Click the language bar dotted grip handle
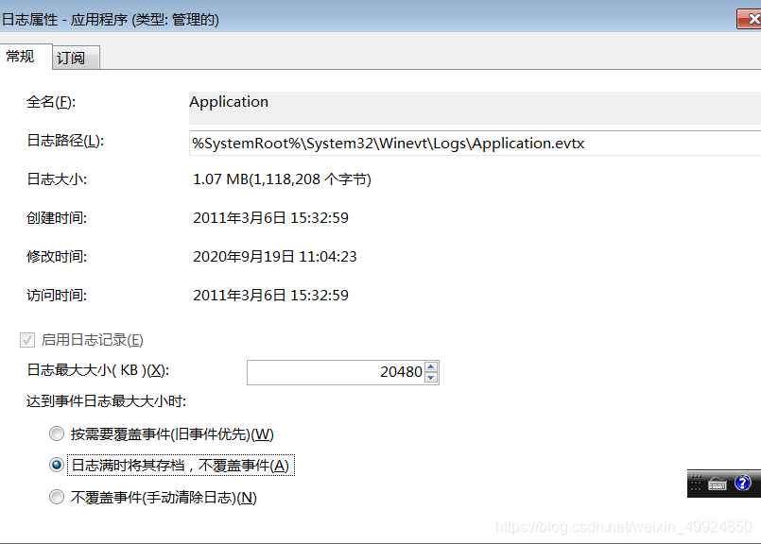The width and height of the screenshot is (761, 544). 697,484
